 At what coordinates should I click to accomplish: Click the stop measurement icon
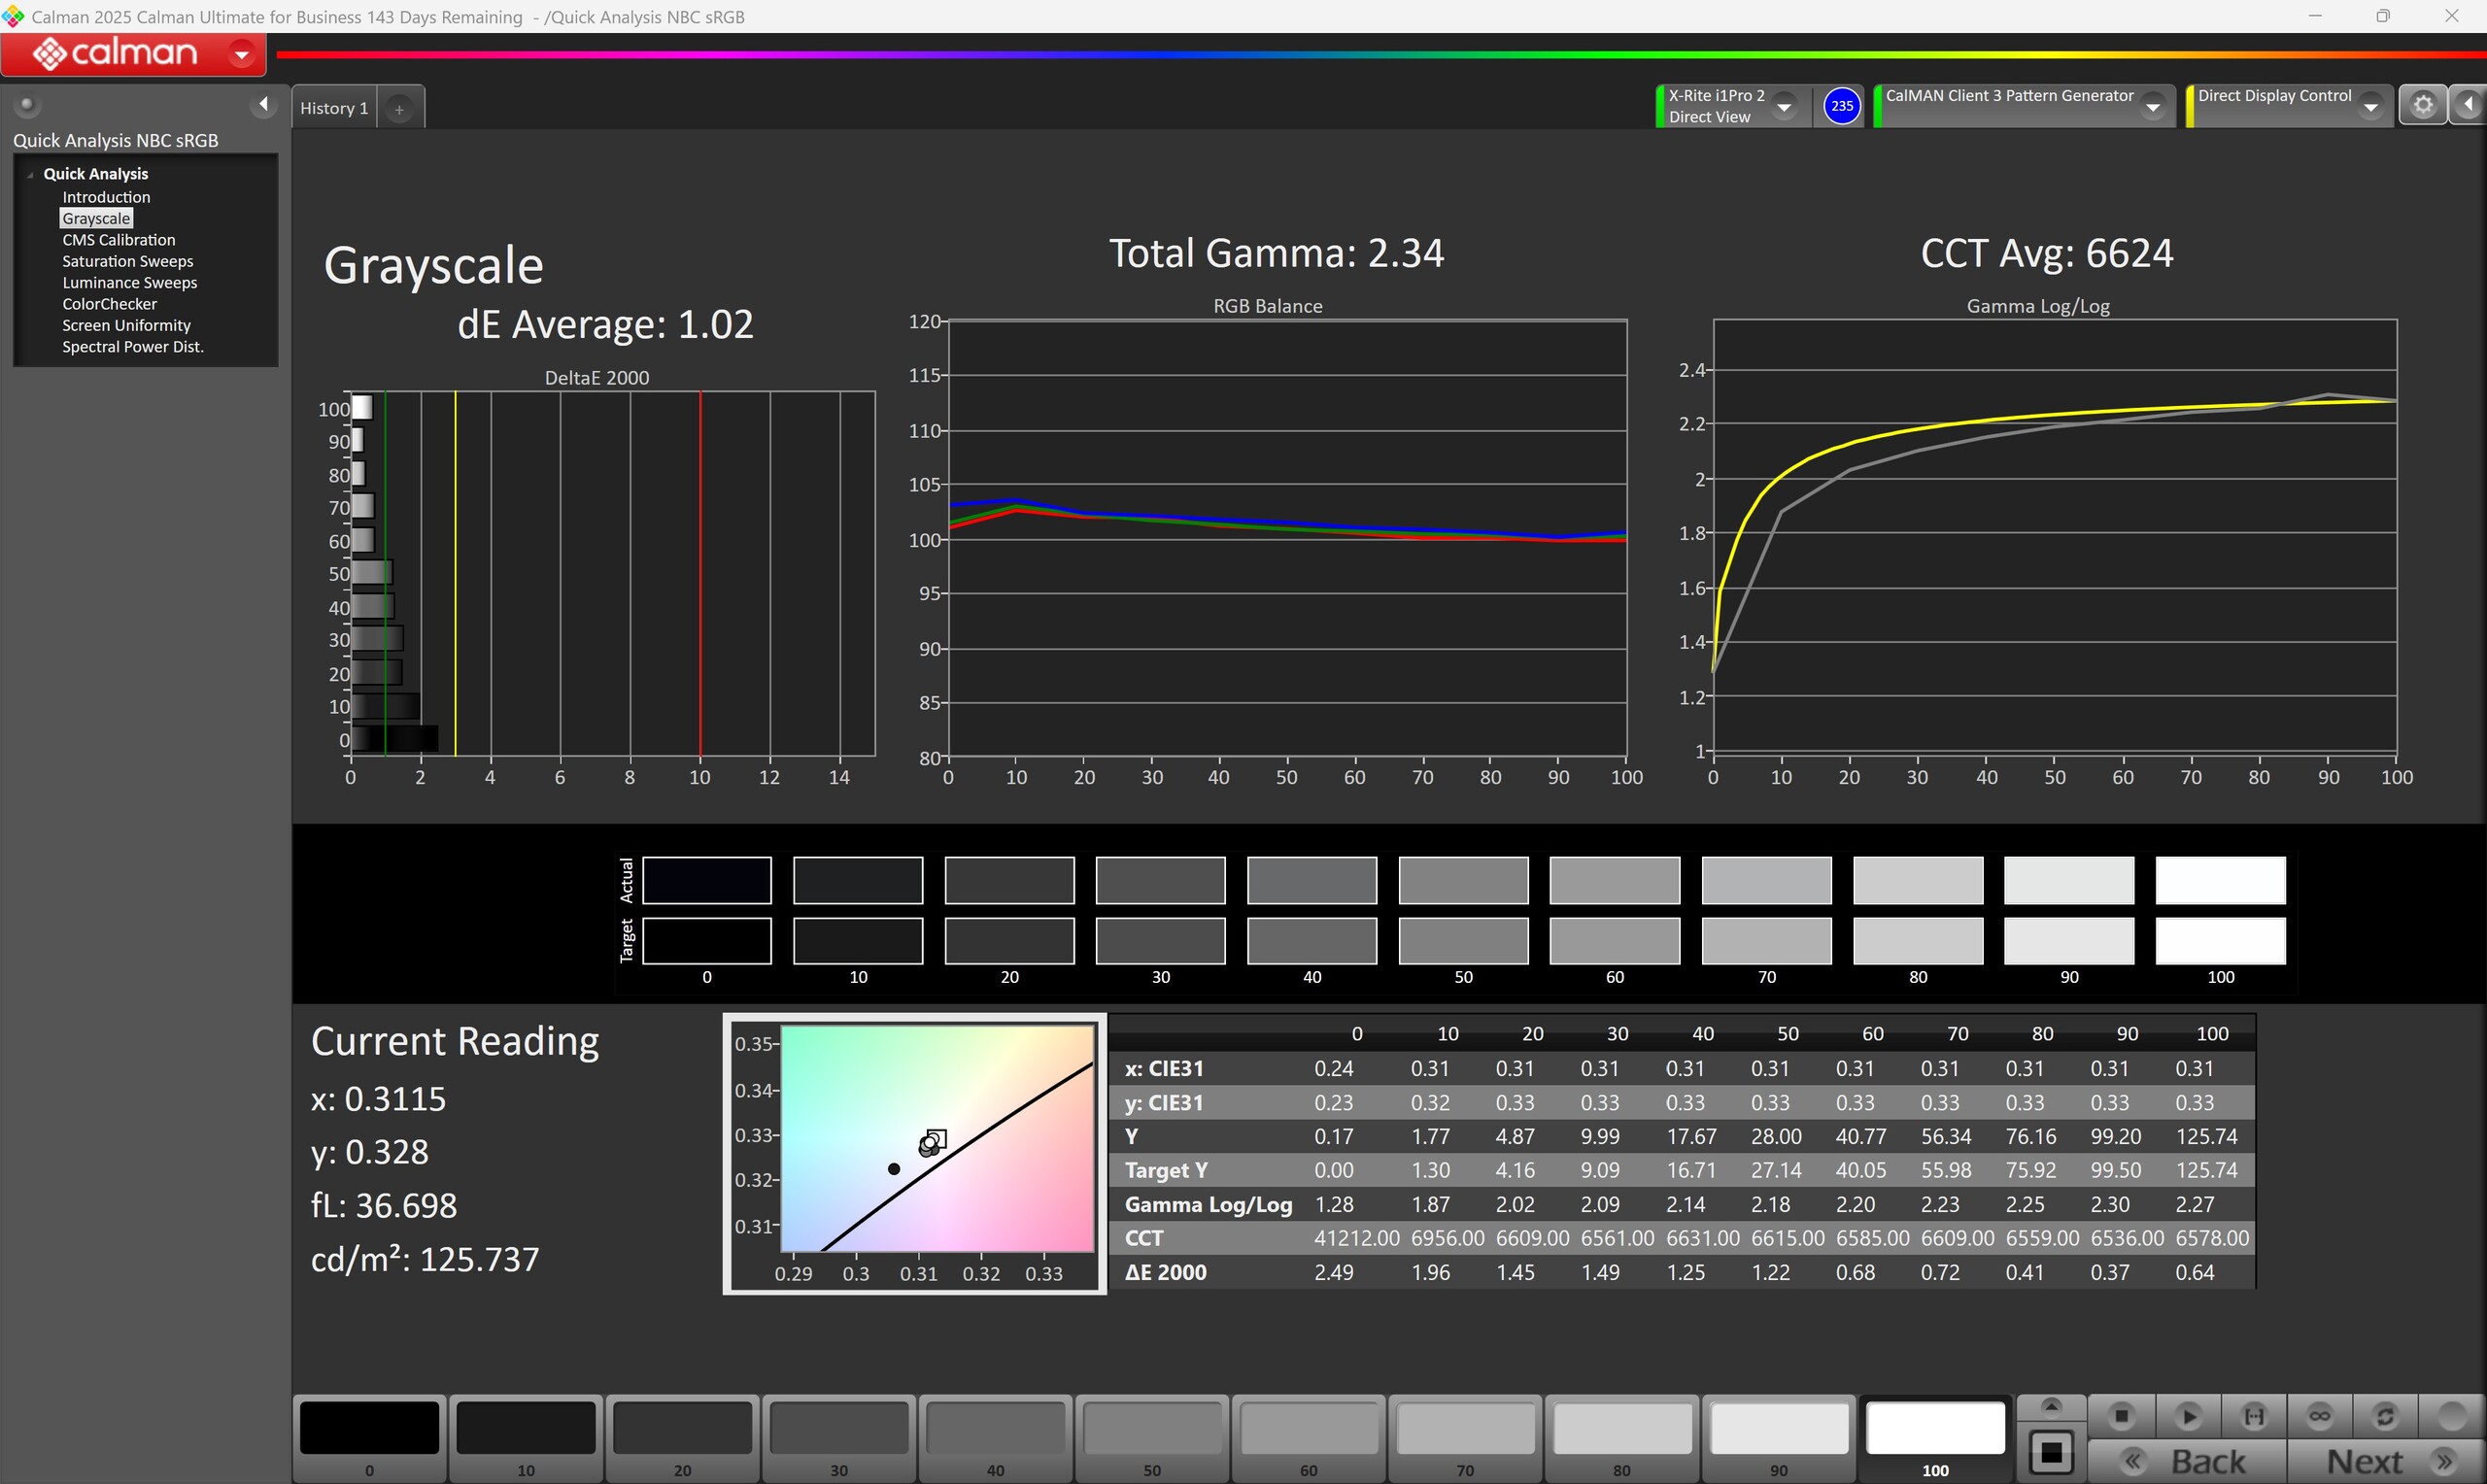pyautogui.click(x=2120, y=1416)
